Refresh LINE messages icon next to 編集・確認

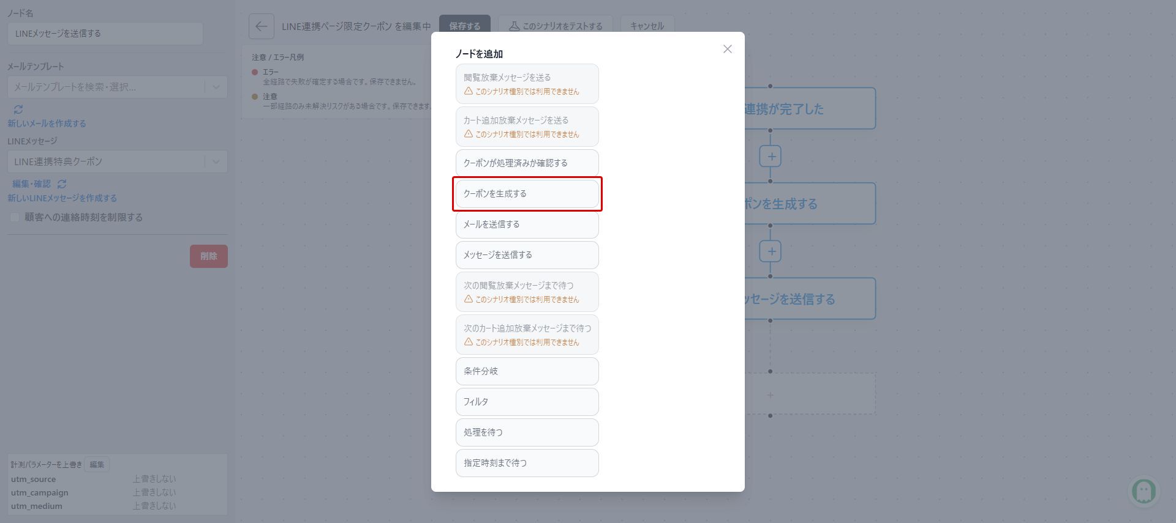click(62, 184)
